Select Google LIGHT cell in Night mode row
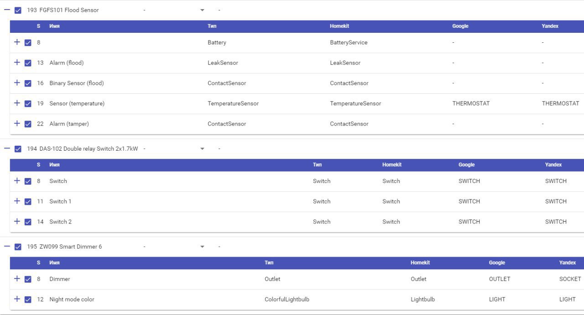 497,300
